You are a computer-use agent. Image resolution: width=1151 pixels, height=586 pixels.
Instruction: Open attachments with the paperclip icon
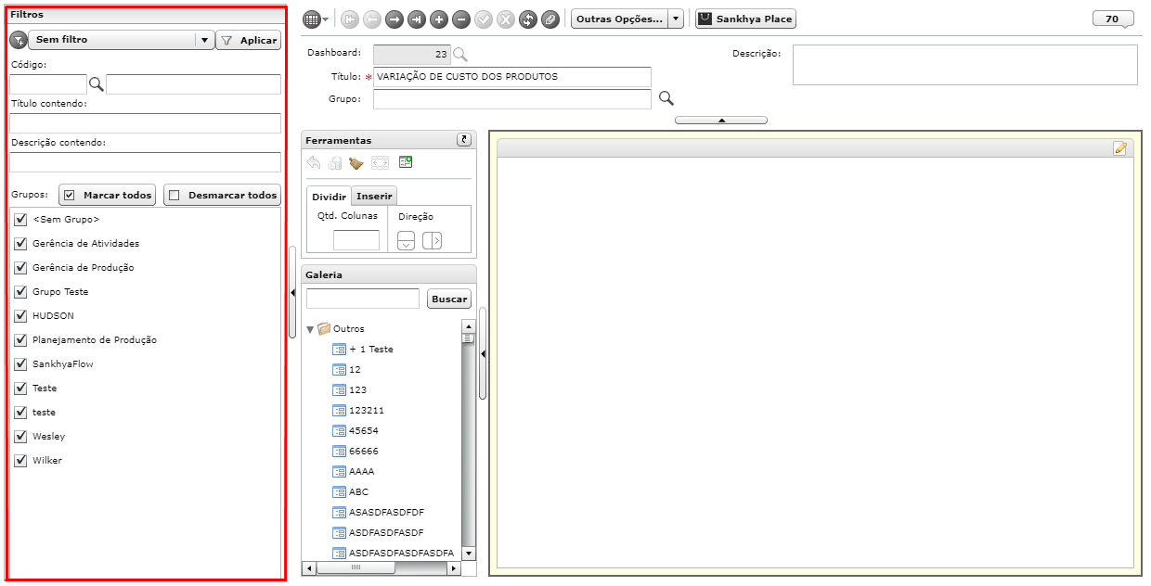[x=550, y=19]
